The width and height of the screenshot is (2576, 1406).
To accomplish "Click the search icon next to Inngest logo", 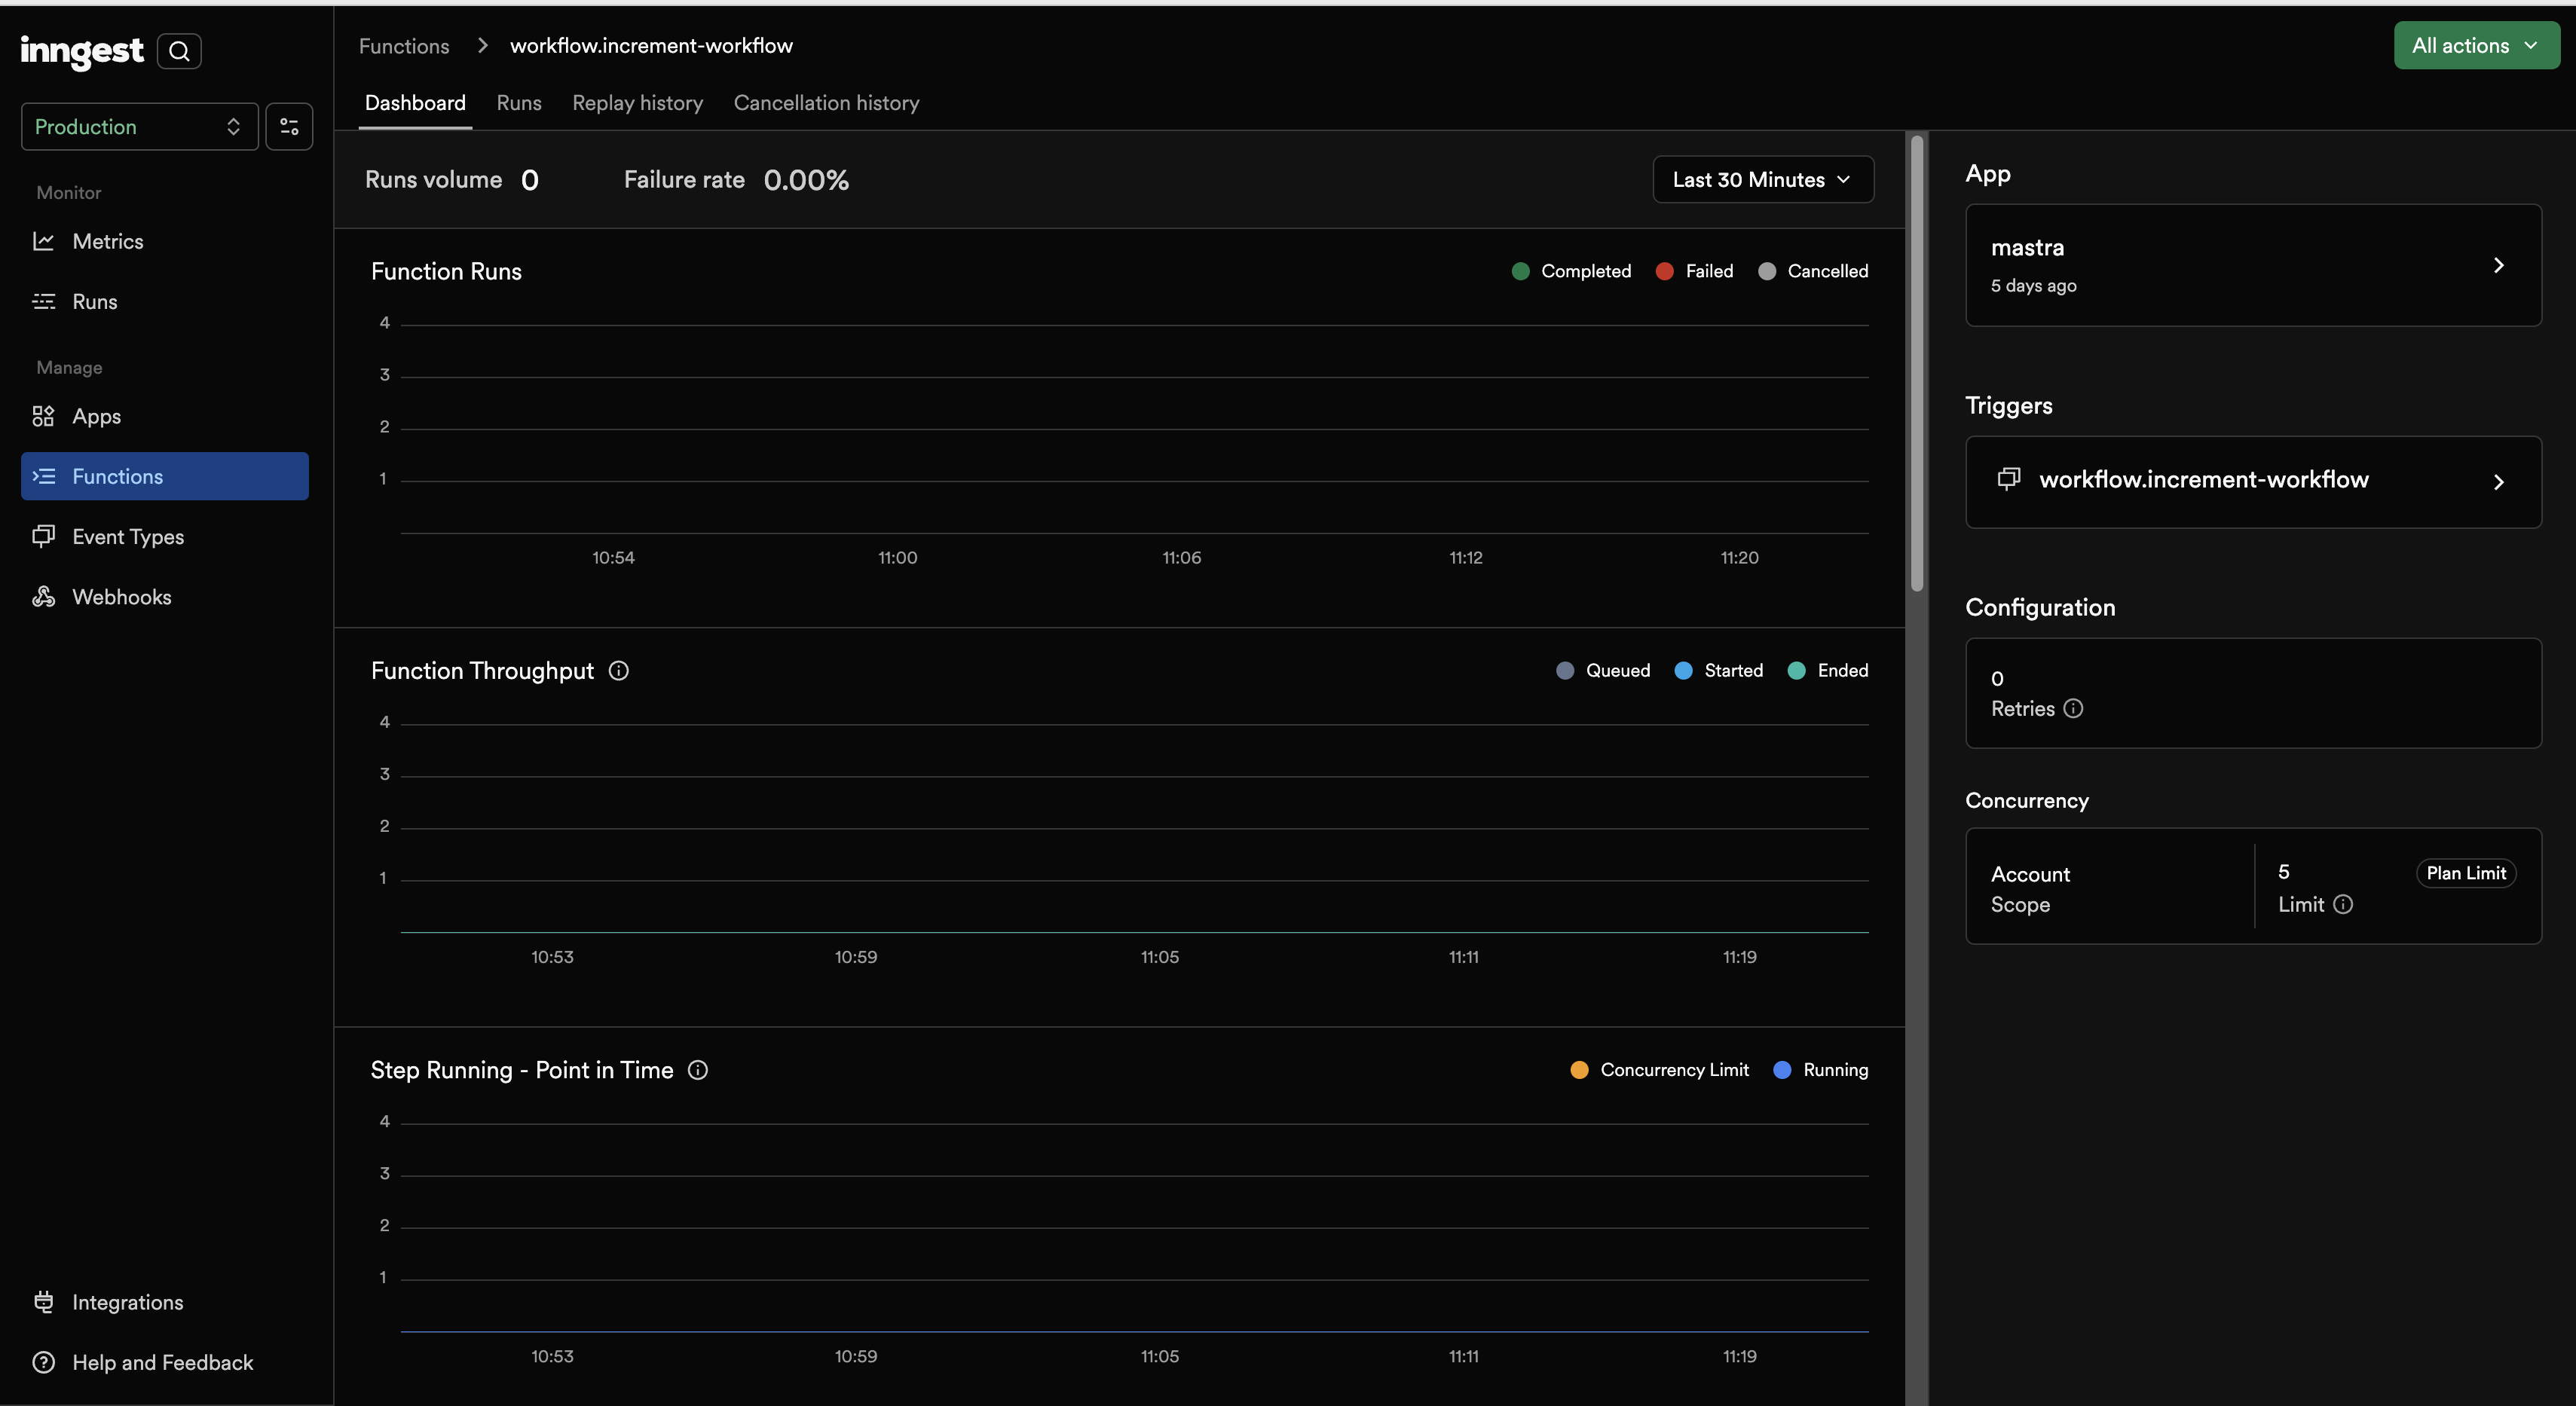I will [179, 51].
